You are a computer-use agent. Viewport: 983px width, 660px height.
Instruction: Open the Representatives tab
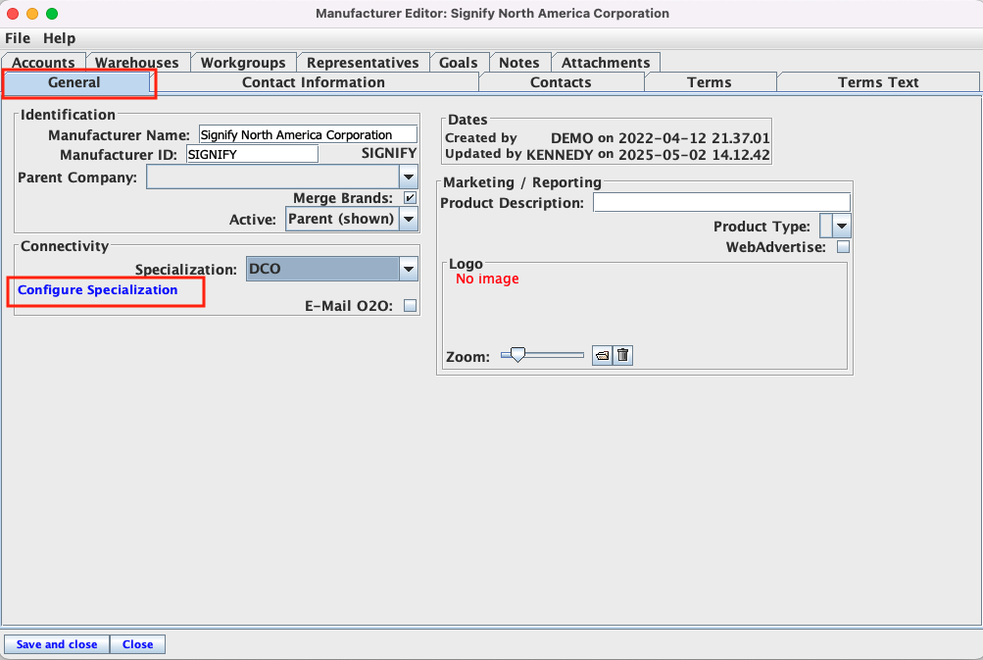(x=363, y=62)
